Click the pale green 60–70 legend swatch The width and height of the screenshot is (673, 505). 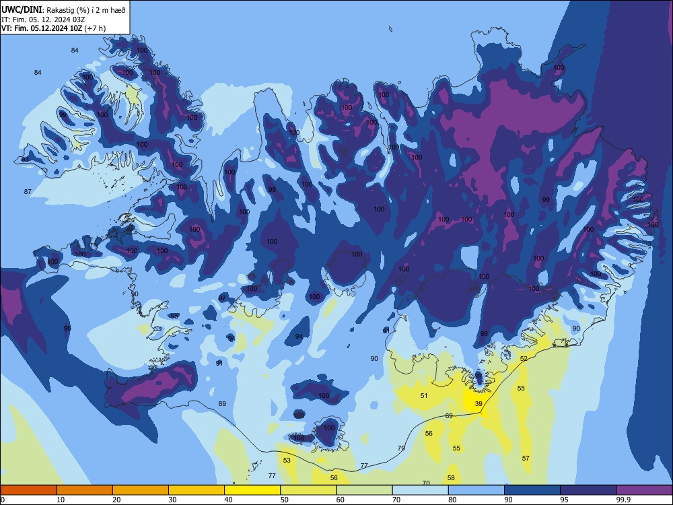(x=364, y=490)
